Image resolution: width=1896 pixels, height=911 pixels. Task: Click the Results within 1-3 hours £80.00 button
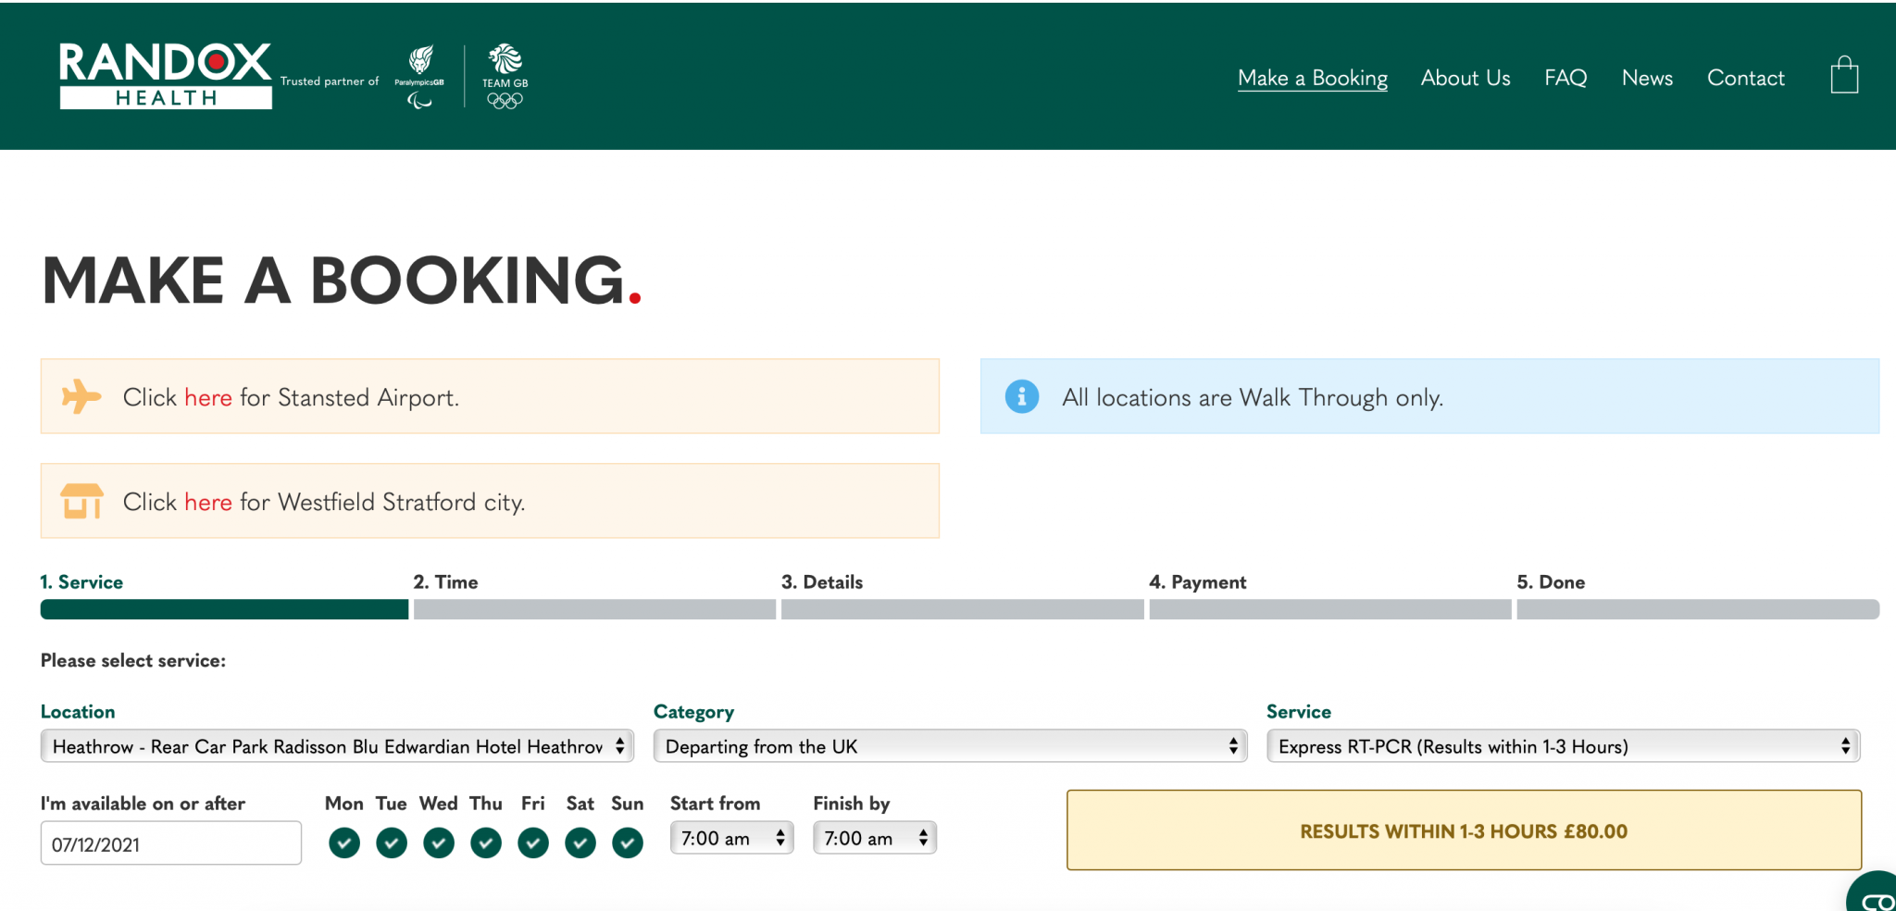1464,830
